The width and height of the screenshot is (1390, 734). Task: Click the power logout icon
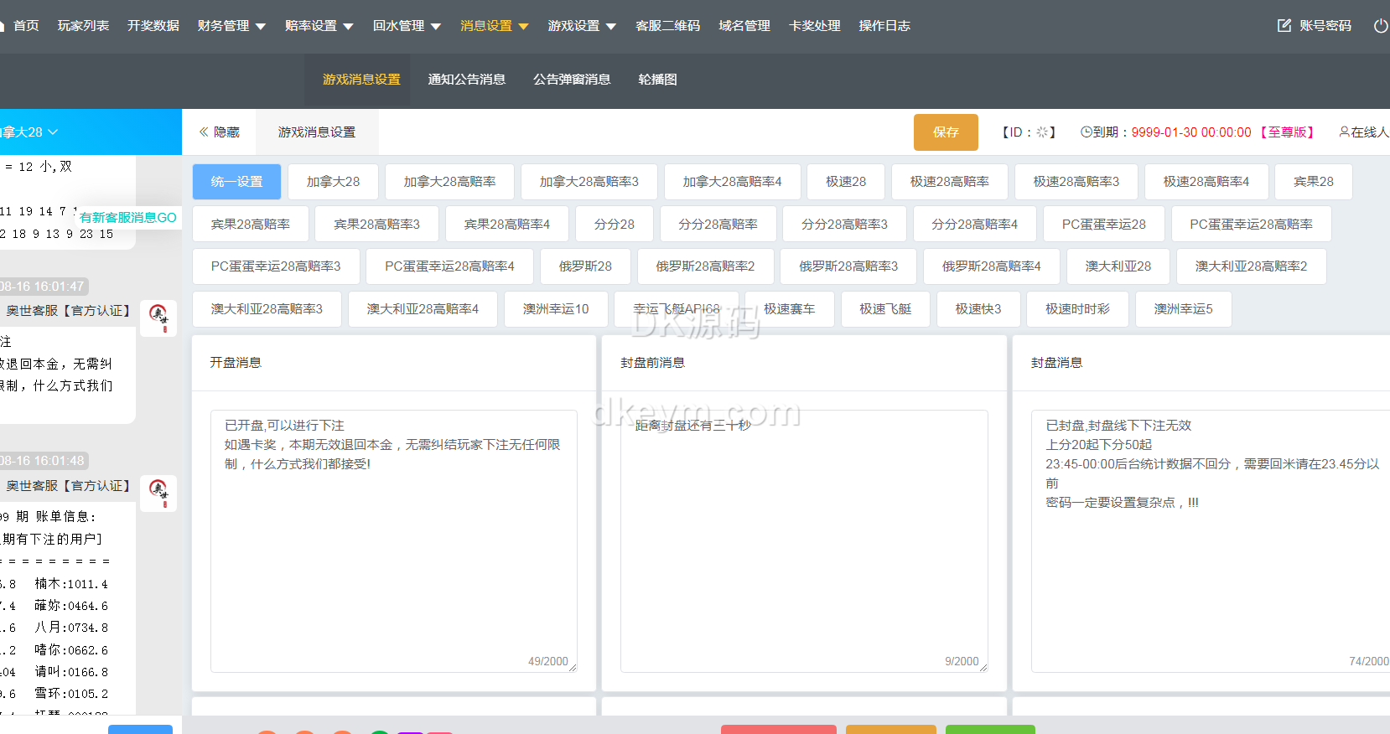(x=1380, y=26)
